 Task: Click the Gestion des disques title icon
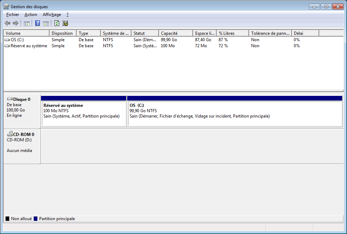coord(6,7)
